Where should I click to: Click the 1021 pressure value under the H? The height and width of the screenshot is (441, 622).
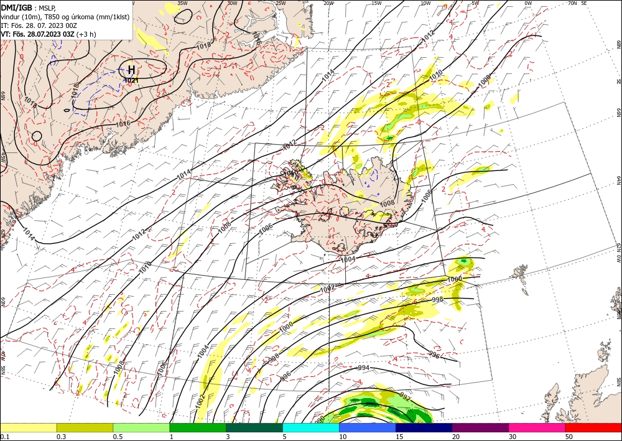pyautogui.click(x=132, y=80)
